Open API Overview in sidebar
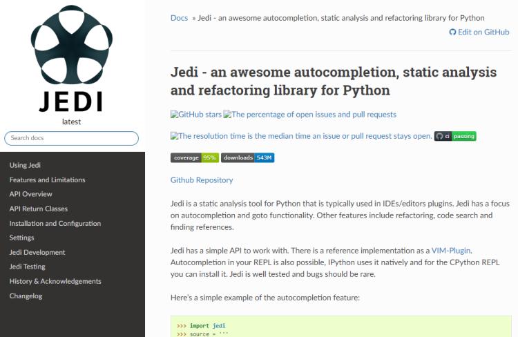This screenshot has width=518, height=337. pos(30,194)
